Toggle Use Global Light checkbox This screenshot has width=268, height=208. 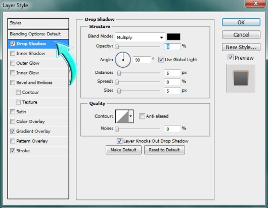[161, 60]
